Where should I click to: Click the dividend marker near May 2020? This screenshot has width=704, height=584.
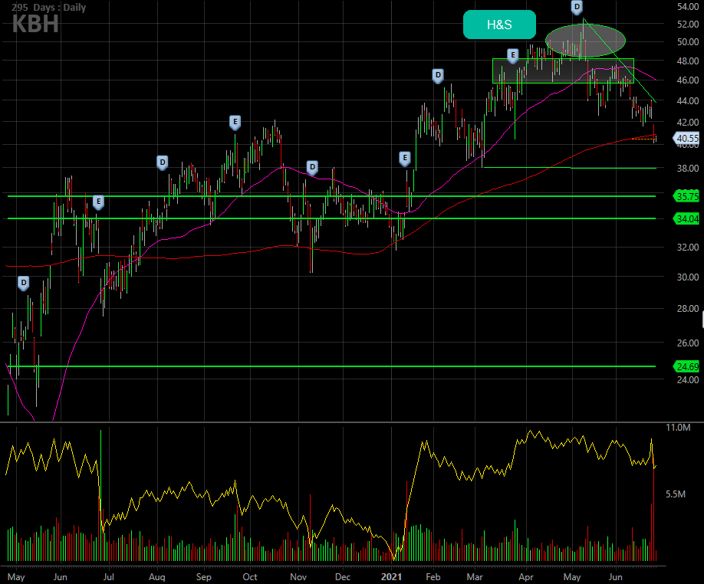(x=24, y=284)
